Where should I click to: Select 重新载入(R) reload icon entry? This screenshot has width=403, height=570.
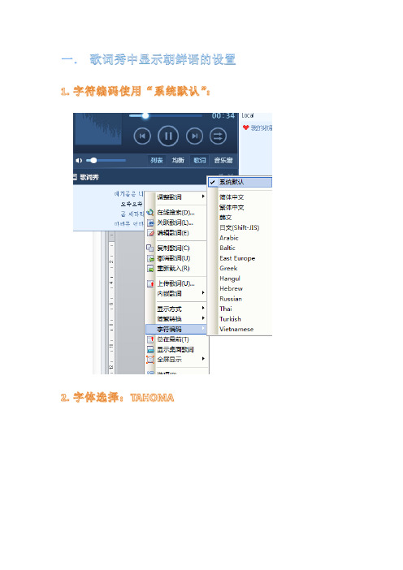coord(176,268)
